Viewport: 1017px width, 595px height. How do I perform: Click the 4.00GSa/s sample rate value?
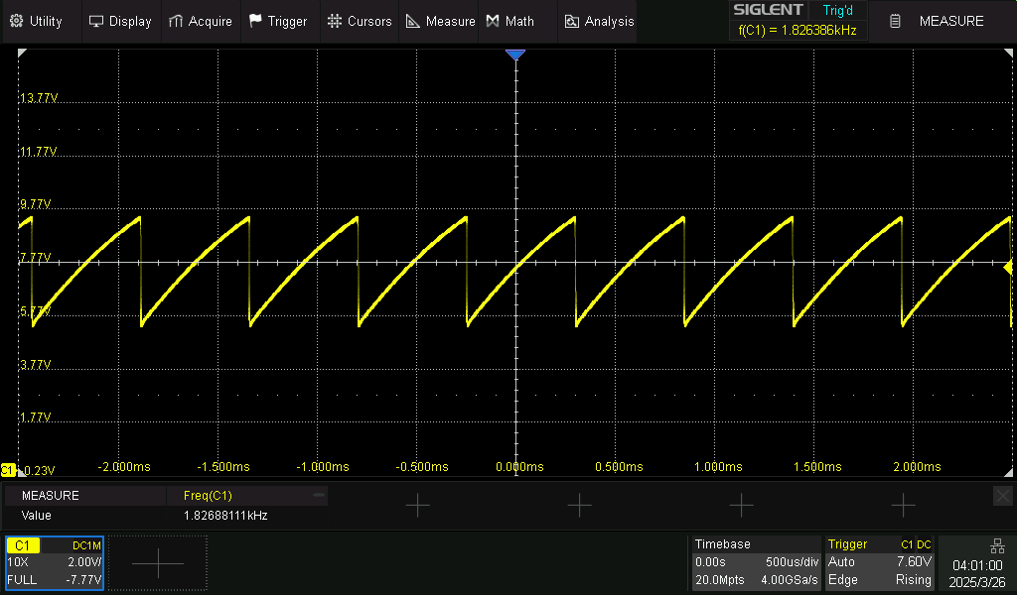790,580
